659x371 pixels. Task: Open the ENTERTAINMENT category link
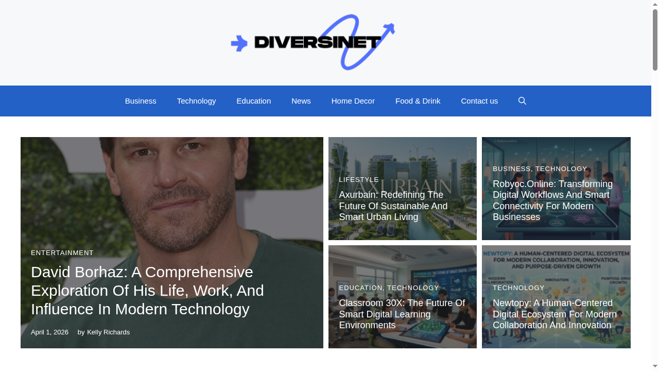[62, 252]
